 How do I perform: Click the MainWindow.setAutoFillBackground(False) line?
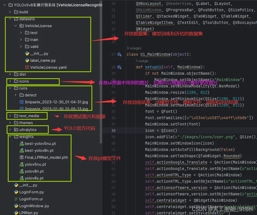pos(190,149)
